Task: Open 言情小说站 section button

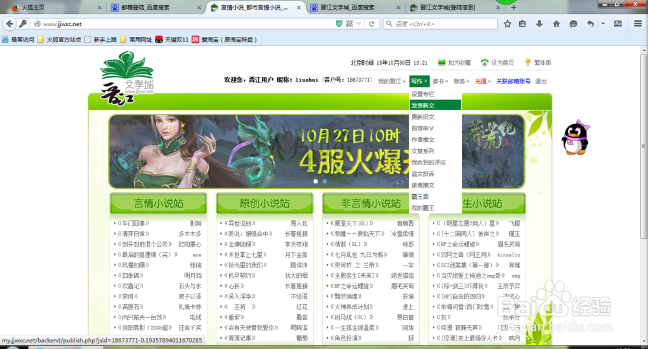Action: click(158, 203)
